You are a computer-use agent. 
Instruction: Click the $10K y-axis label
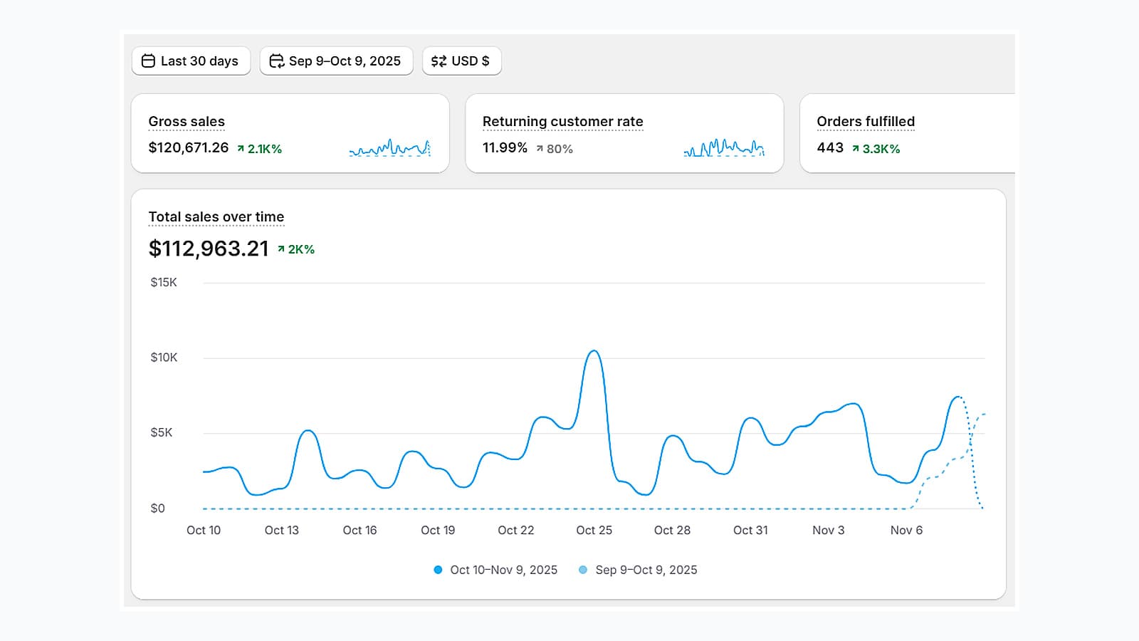(x=164, y=357)
